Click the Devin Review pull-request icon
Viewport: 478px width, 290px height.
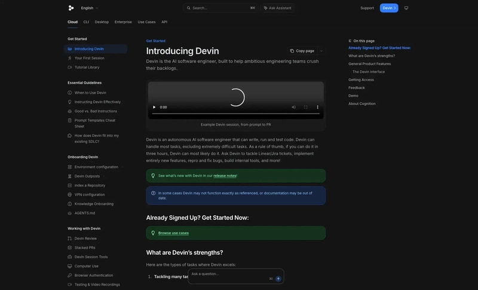[x=70, y=239]
